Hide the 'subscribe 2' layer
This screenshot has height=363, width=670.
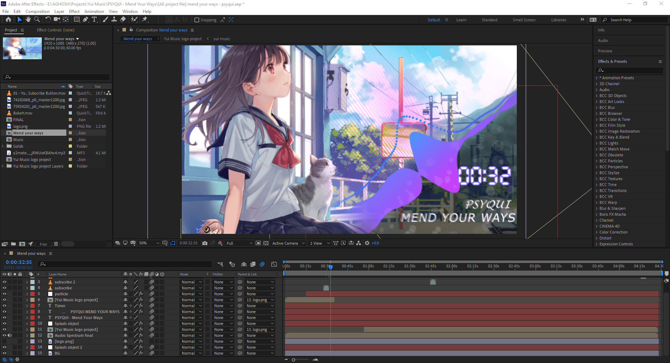click(5, 282)
